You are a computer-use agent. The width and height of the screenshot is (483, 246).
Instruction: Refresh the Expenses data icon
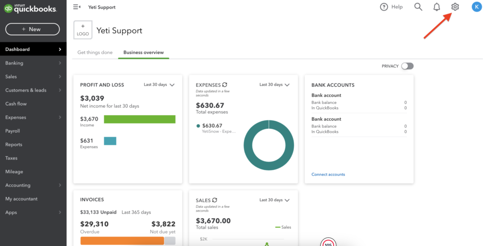coord(225,85)
